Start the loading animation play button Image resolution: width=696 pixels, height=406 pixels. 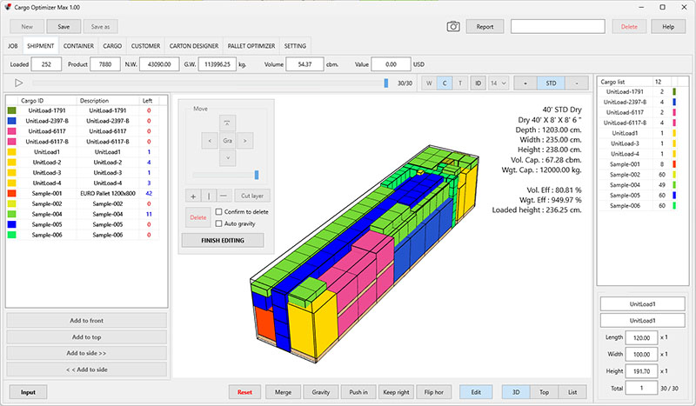[18, 83]
